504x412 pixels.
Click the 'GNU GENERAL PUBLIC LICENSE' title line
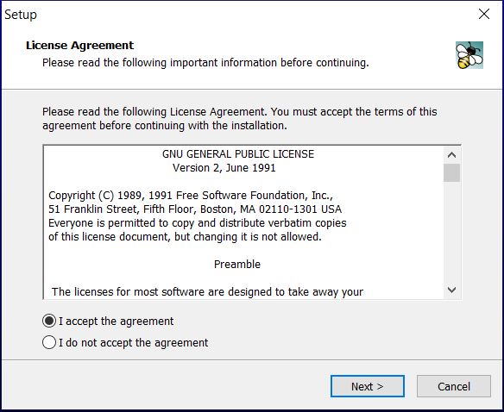[x=238, y=154]
